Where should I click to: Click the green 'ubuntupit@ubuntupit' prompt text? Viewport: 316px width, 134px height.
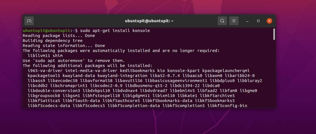(47, 31)
